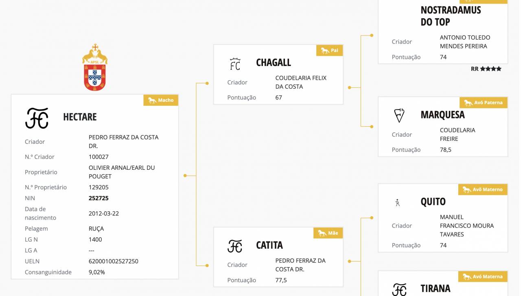
Task: Click the RR four-star rating under Nostradamus
Action: tap(486, 69)
